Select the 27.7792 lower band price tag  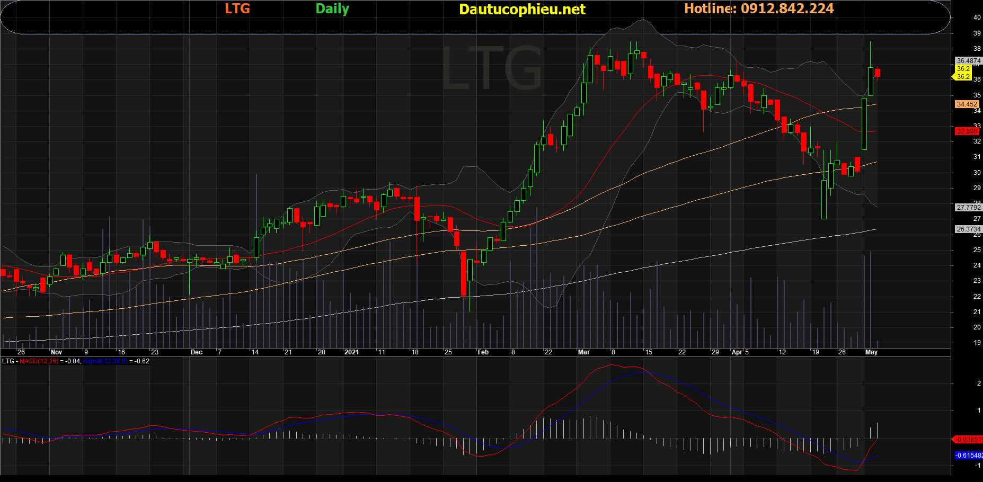point(968,208)
